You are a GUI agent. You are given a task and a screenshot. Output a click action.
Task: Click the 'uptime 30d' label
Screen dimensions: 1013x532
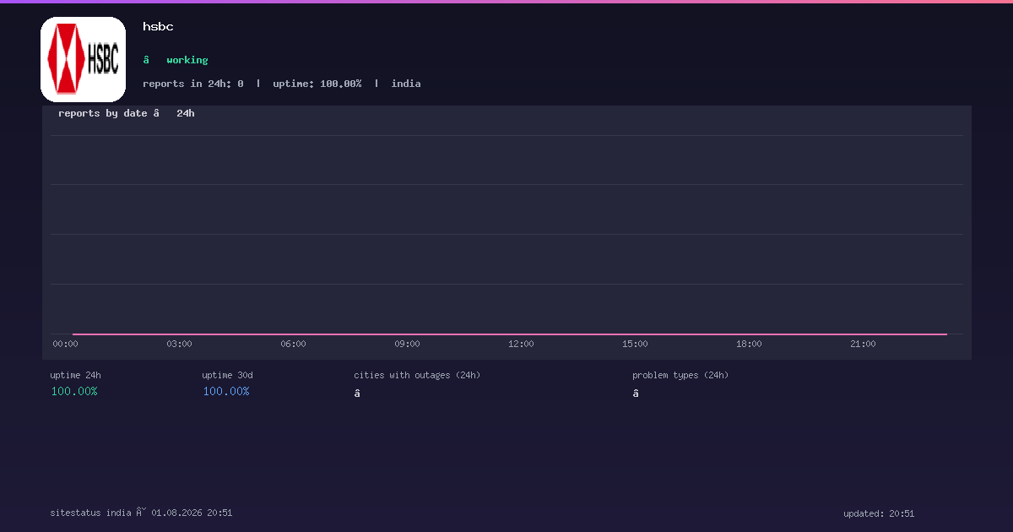coord(227,375)
